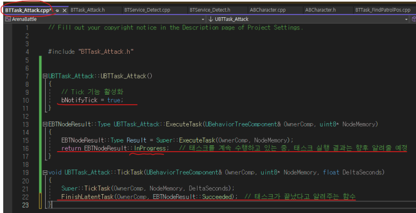Switch to the BTTask_Attack.h tab
The width and height of the screenshot is (416, 213).
click(x=88, y=10)
